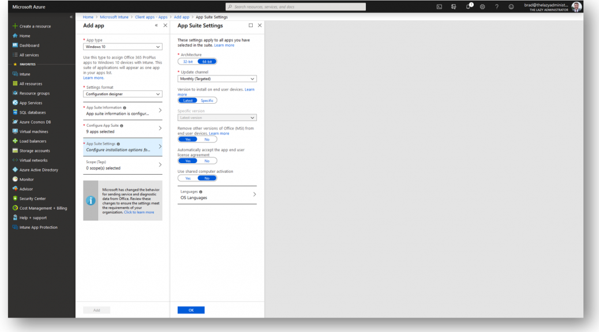Viewport: 599px width, 332px height.
Task: Open Security Center shield icon
Action: click(15, 198)
